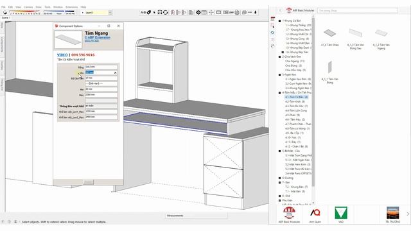Collapse the 5-Bề Mặt - Cửa tree group
Image resolution: width=411 pixels, height=231 pixels.
[280, 151]
